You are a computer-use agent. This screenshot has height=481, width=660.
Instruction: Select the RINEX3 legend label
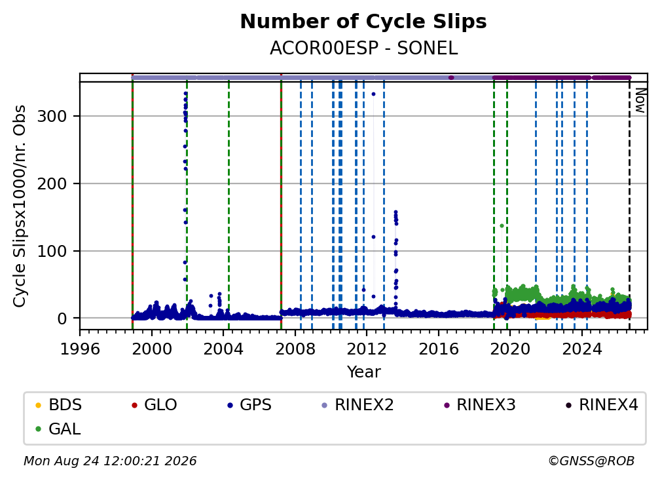(x=486, y=405)
